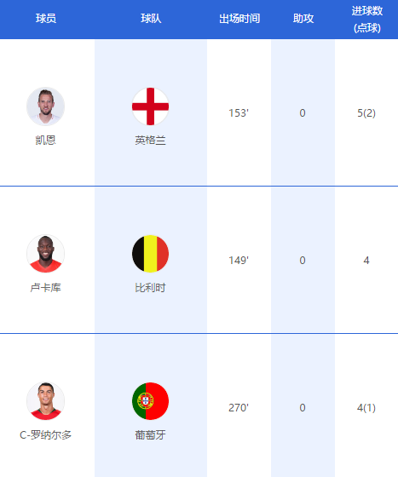398x477 pixels.
Task: Click Lukaku's player portrait
Action: (46, 254)
